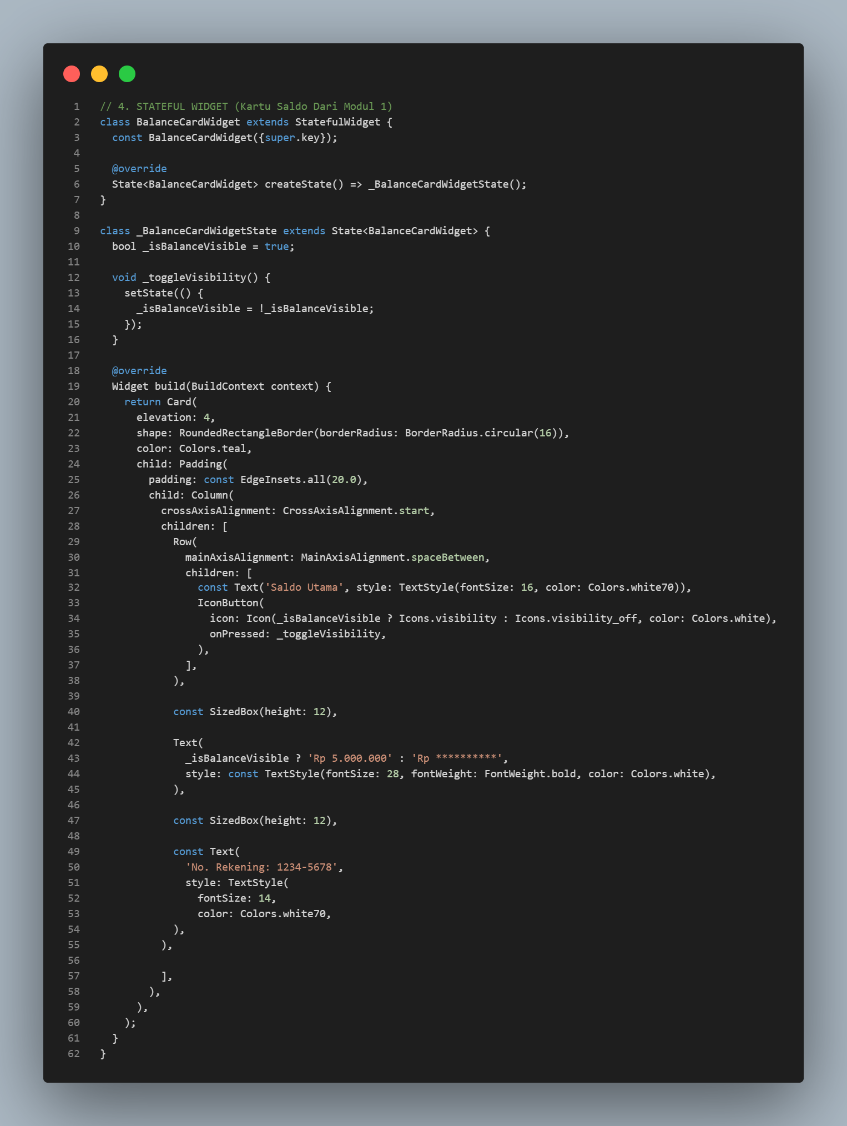Click 'child: Column(' line
The height and width of the screenshot is (1126, 847).
pyautogui.click(x=191, y=495)
